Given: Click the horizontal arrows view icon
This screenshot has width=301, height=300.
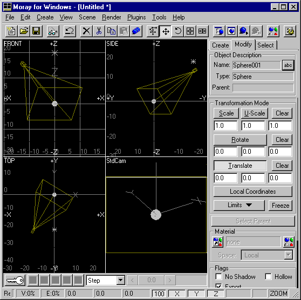Looking at the screenshot, I should click(202, 31).
